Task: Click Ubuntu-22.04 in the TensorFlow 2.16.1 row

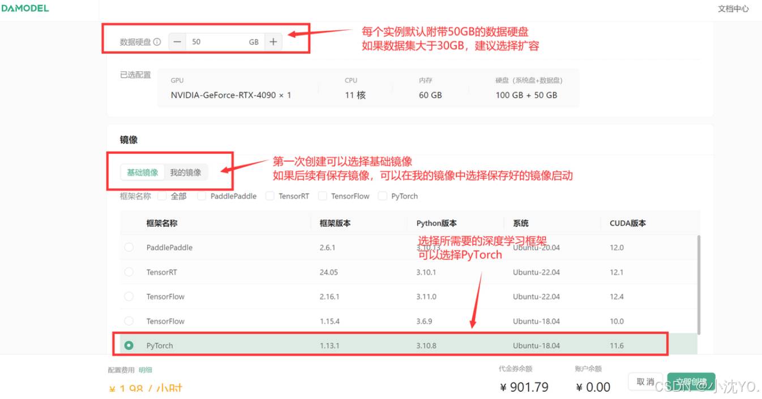Action: pos(536,296)
